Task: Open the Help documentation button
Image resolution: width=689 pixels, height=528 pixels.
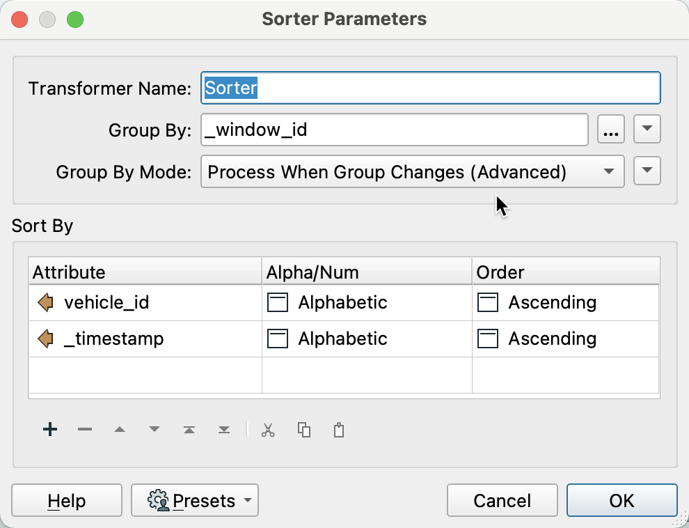Action: [x=67, y=500]
